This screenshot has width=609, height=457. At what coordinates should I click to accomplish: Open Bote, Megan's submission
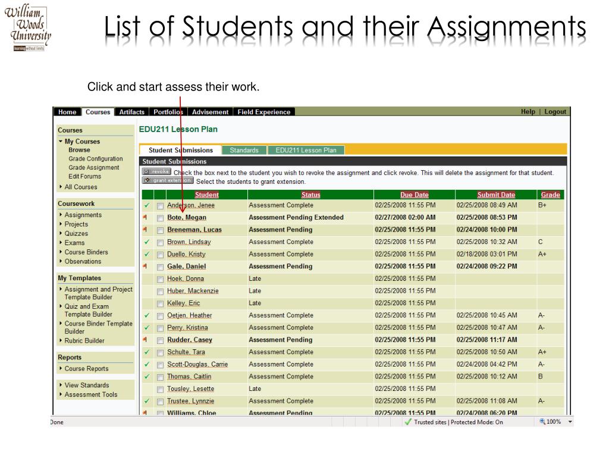[x=187, y=218]
